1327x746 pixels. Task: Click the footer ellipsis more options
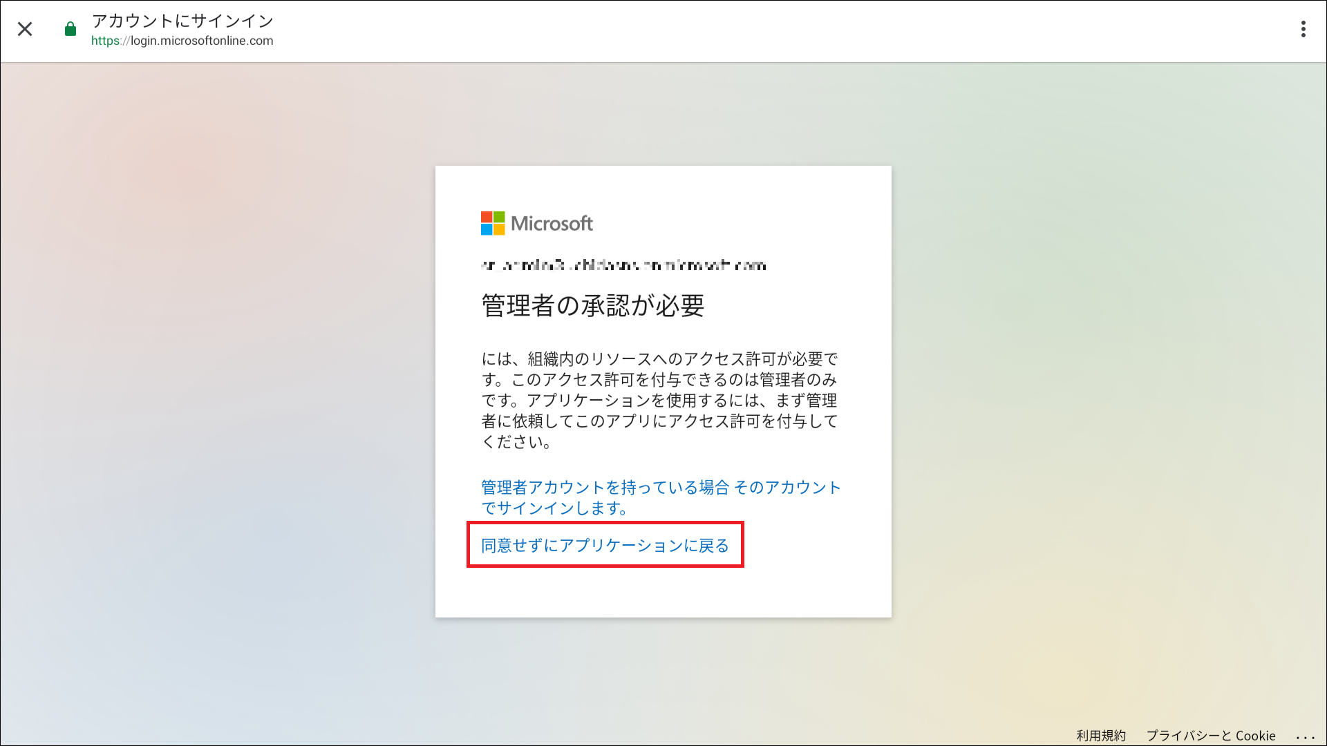click(1305, 736)
